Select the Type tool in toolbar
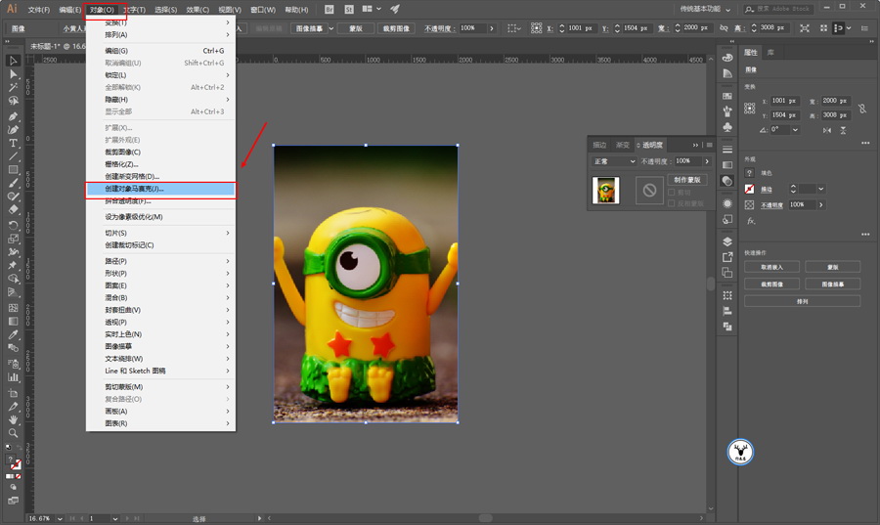 (14, 144)
